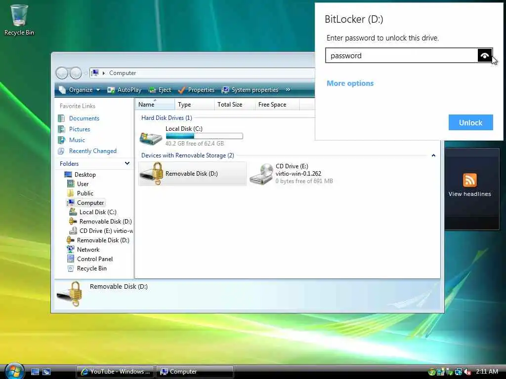The width and height of the screenshot is (506, 379).
Task: Select Network in the folder tree
Action: (88, 249)
